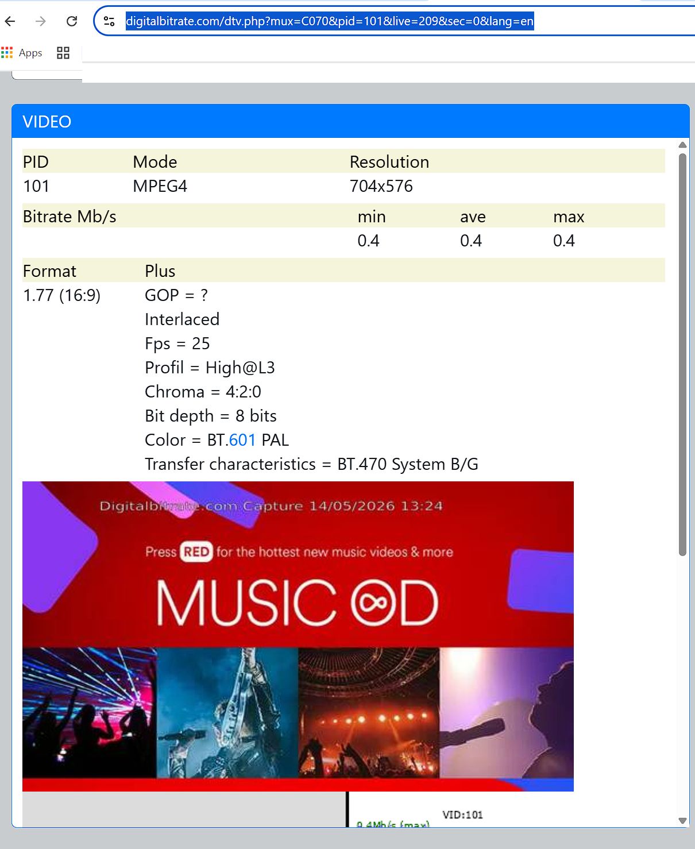This screenshot has height=849, width=695.
Task: Open site information icon in address bar
Action: tap(109, 21)
